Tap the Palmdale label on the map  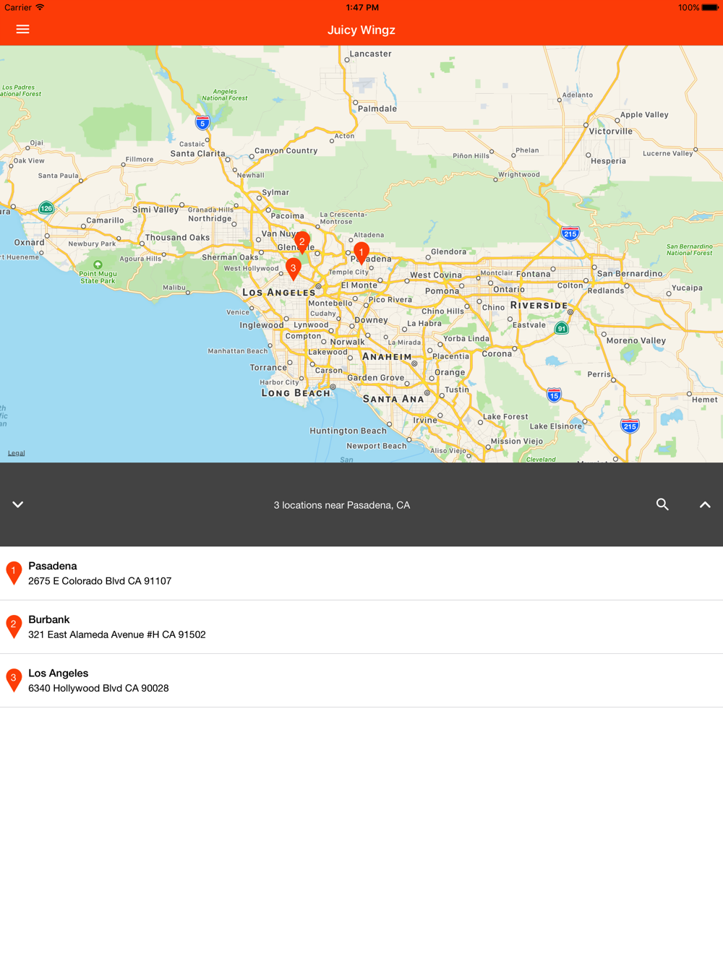377,108
